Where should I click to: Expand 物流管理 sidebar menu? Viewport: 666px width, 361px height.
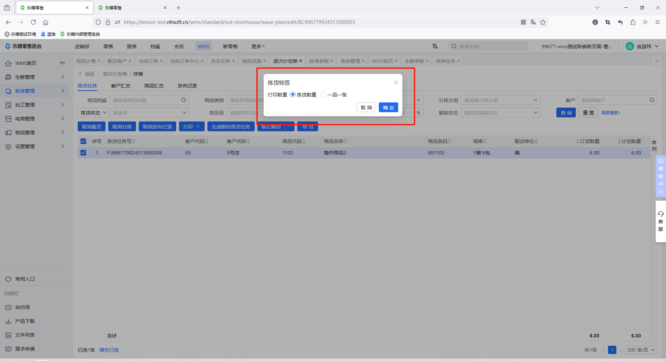click(x=35, y=133)
